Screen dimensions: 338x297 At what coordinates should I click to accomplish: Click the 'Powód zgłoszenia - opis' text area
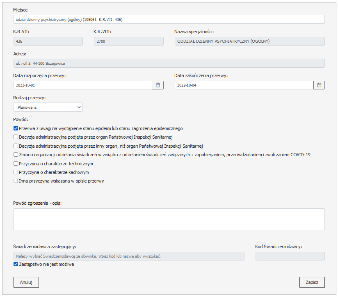coord(169,219)
